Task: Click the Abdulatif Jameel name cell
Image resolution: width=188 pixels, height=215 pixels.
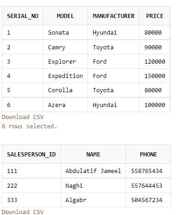Action: tap(93, 171)
